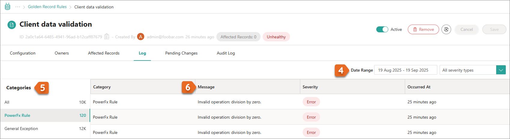Click the Cancel button

point(466,29)
